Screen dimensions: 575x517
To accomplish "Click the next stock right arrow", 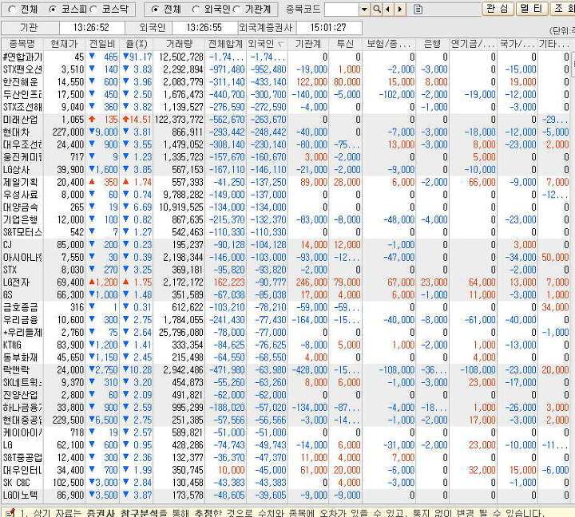I will 400,10.
